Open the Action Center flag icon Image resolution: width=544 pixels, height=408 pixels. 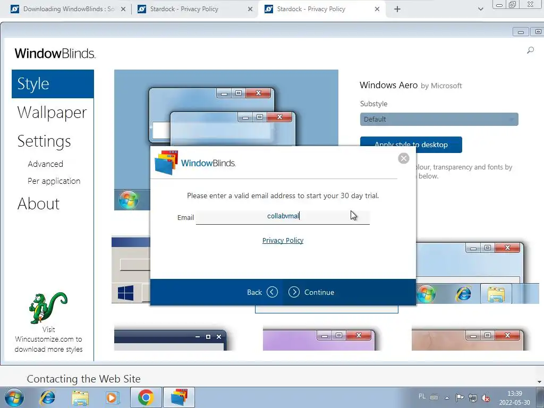click(460, 397)
